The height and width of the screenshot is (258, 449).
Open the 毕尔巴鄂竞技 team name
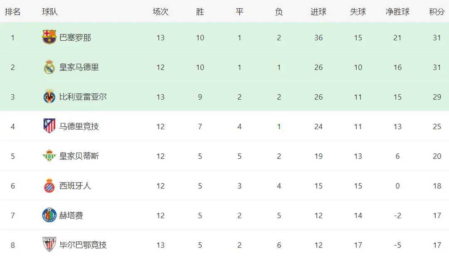[83, 245]
